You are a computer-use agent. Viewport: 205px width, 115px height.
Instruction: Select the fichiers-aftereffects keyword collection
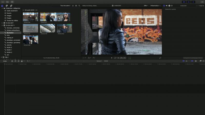coord(13,30)
